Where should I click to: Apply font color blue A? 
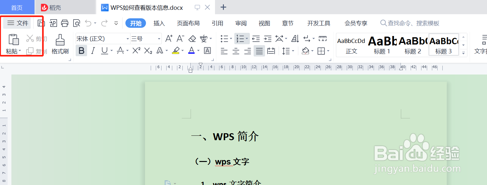click(191, 51)
